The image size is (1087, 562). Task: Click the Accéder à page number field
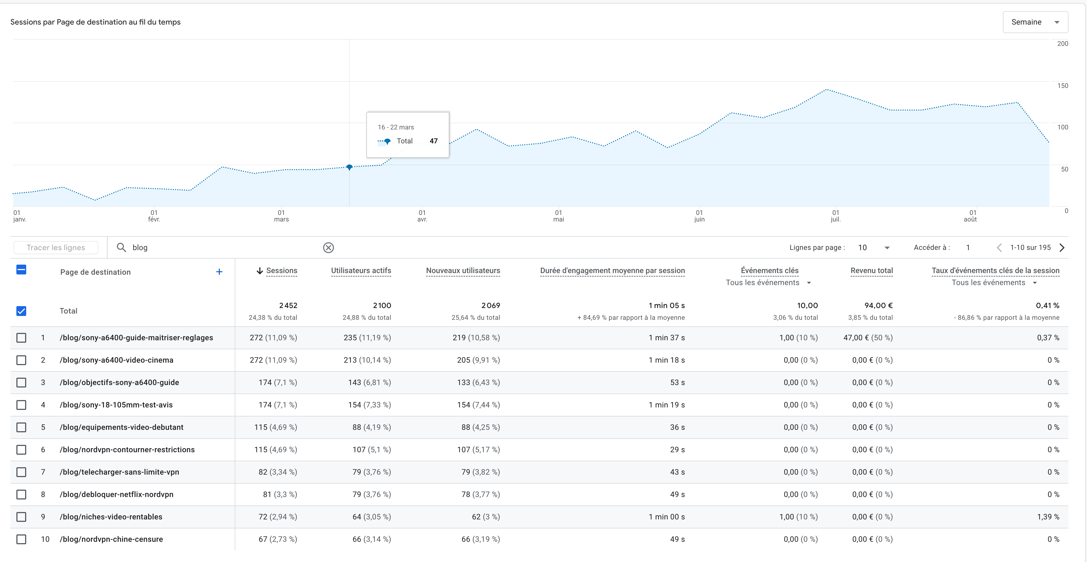[968, 247]
